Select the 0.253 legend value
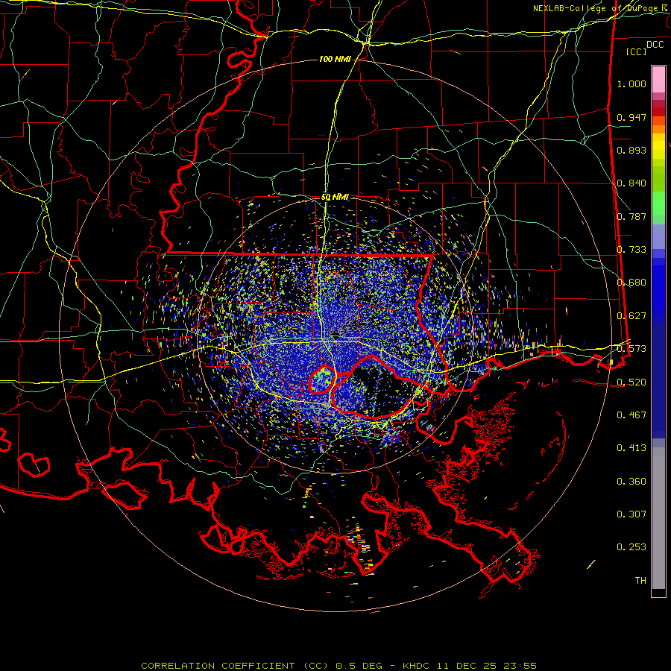671x671 pixels. 631,547
